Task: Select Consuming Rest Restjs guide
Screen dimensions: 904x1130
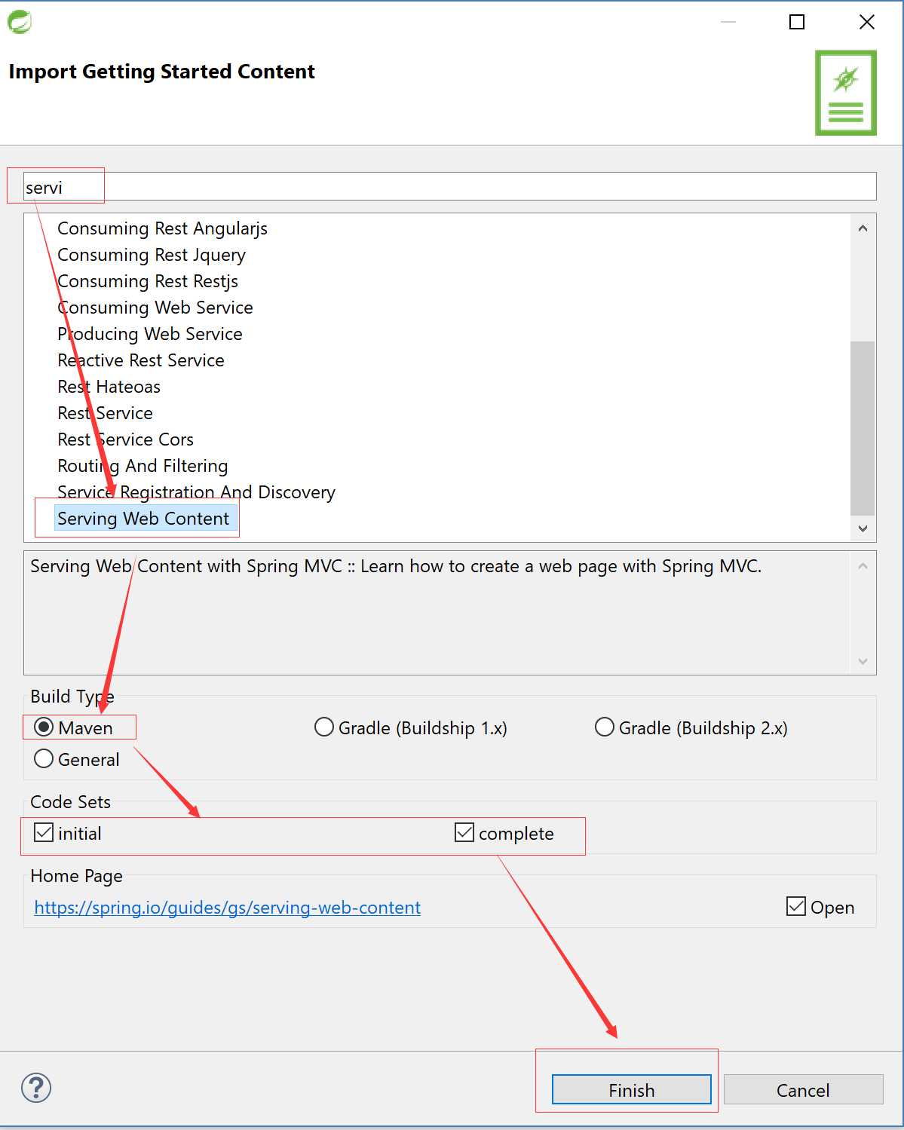Action: (x=148, y=281)
